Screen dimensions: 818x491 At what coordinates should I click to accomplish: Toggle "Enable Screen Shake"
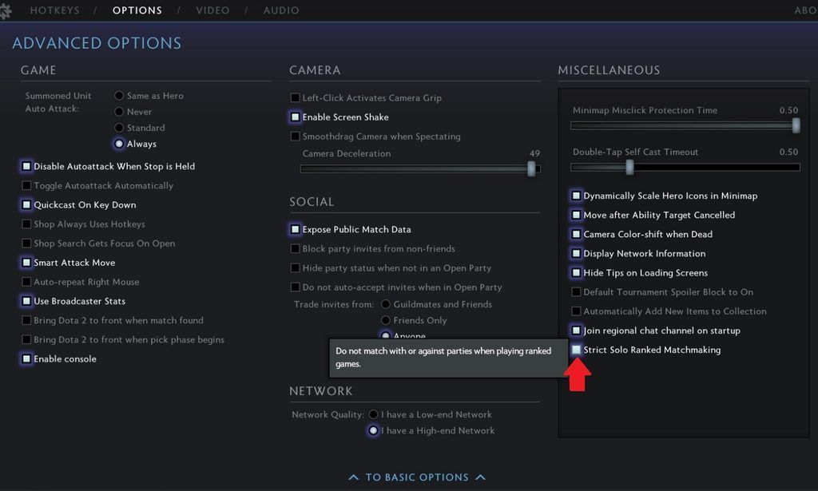click(295, 117)
